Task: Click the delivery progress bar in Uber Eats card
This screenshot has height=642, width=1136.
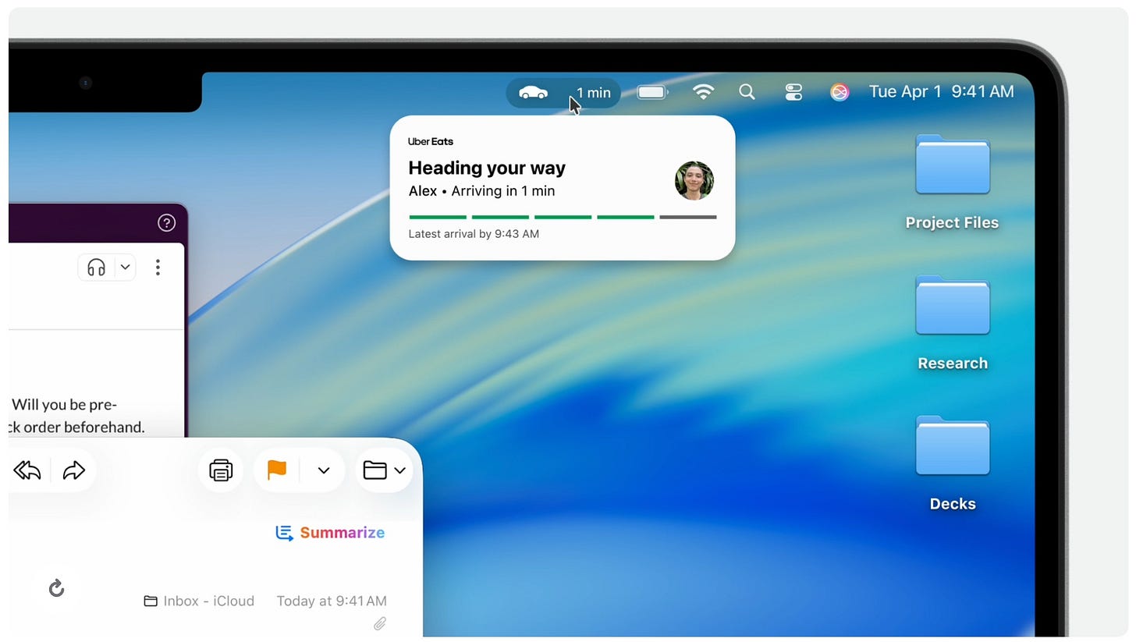Action: 563,217
